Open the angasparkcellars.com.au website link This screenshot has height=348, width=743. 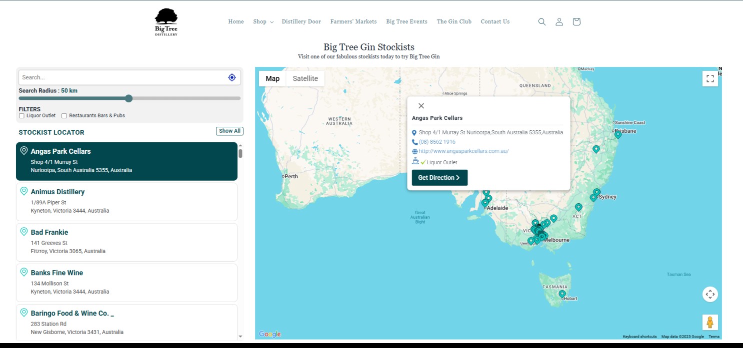pos(462,151)
